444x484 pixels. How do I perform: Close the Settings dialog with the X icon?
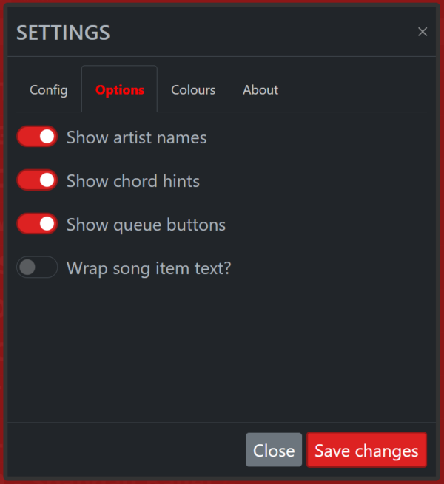click(x=423, y=32)
